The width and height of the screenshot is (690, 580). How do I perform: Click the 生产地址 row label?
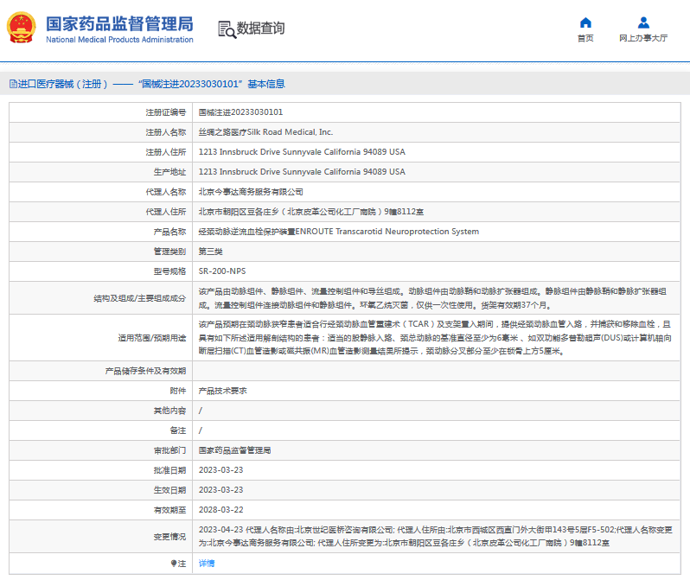169,172
